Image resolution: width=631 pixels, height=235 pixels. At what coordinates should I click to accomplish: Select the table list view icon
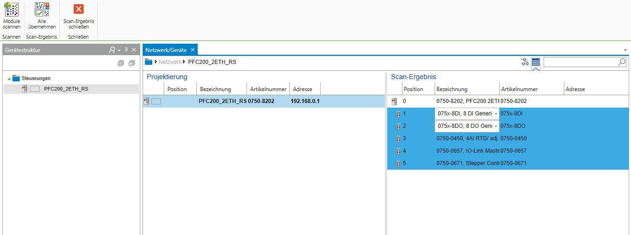pos(536,62)
